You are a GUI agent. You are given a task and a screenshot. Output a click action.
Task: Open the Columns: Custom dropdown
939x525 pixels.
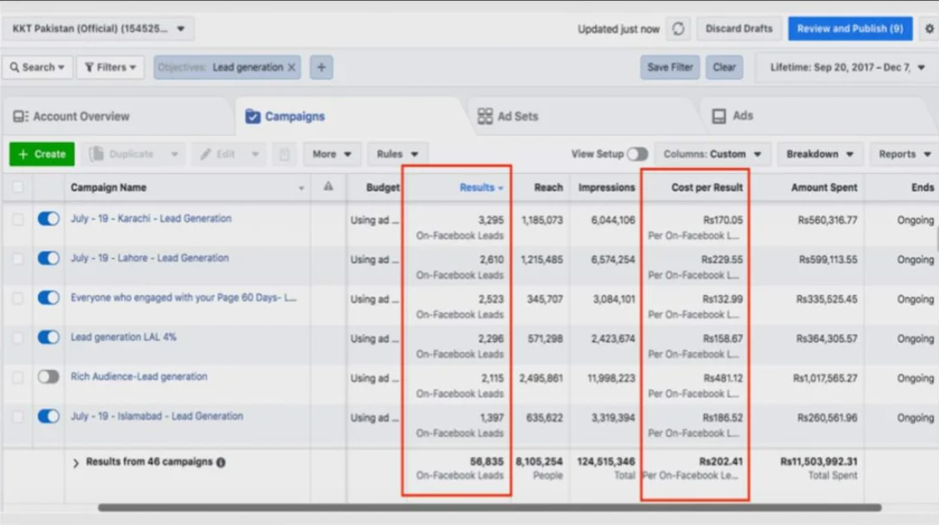click(x=712, y=154)
